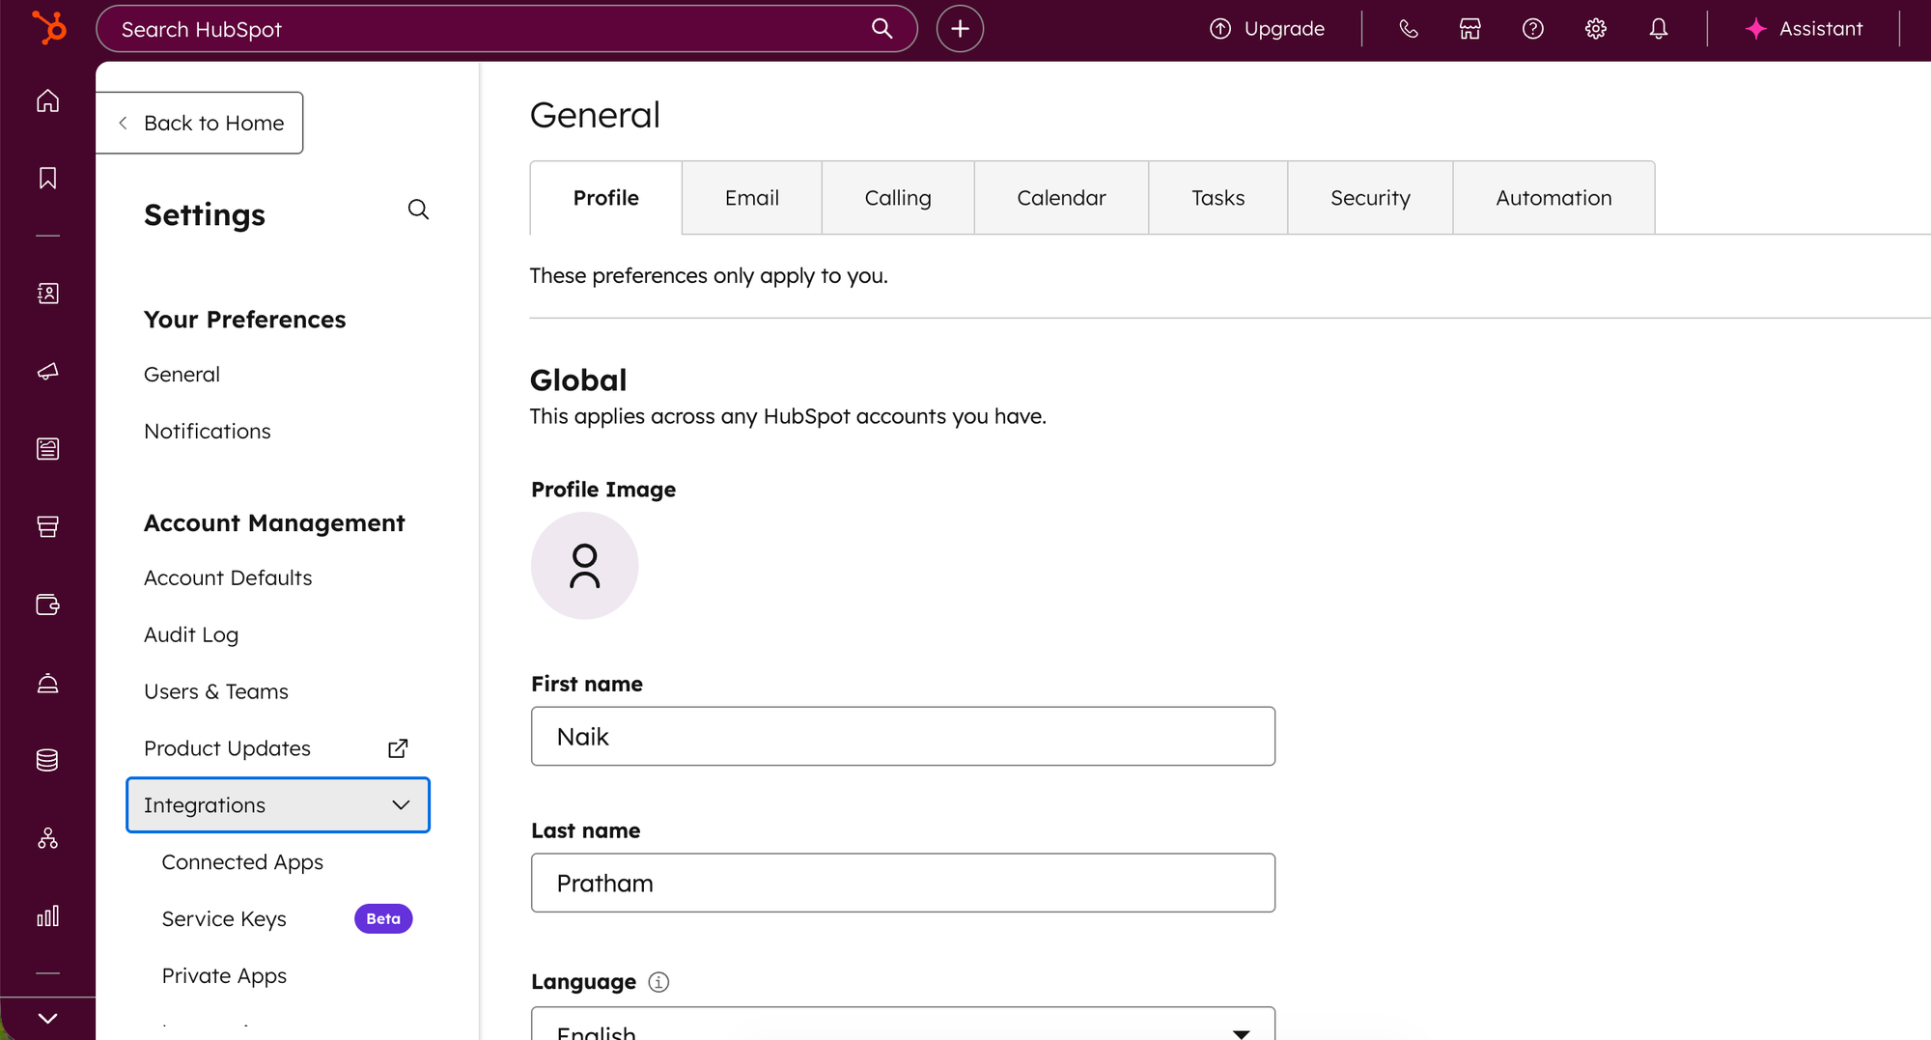Switch to the Security tab

(1369, 198)
